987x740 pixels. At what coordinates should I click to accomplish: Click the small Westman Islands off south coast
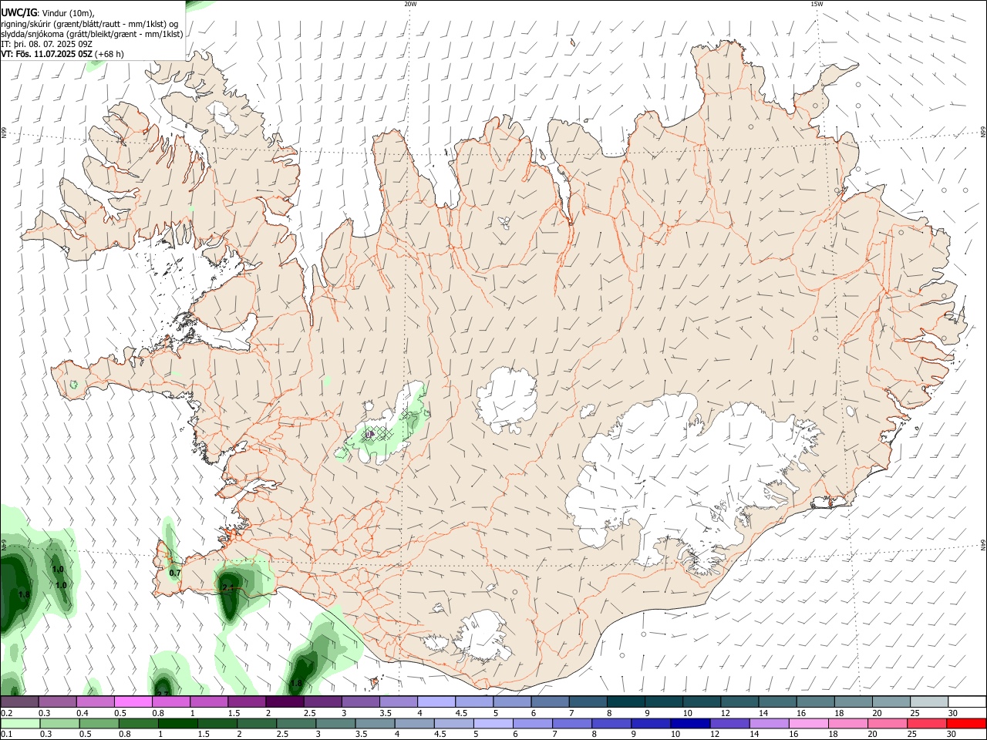point(376,681)
